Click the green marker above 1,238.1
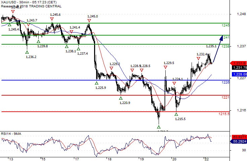The width and height of the screenshot is (247, 161). (67, 46)
